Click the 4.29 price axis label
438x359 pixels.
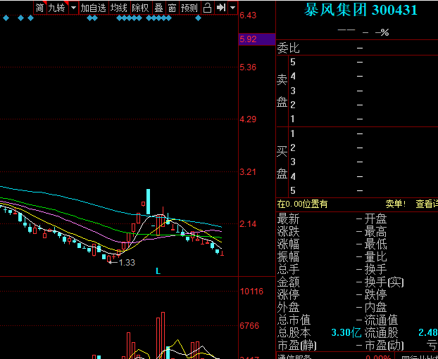[x=248, y=119]
